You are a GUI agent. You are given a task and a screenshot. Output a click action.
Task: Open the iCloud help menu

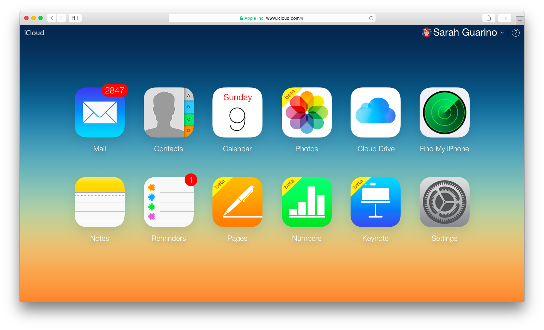coord(515,32)
